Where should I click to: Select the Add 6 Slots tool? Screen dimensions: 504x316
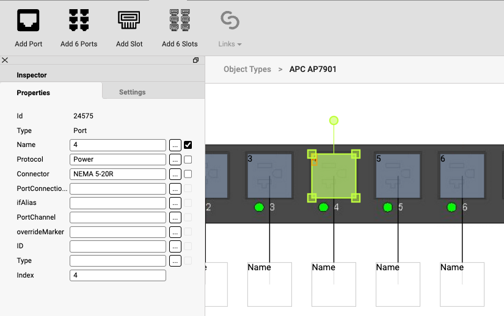click(180, 21)
